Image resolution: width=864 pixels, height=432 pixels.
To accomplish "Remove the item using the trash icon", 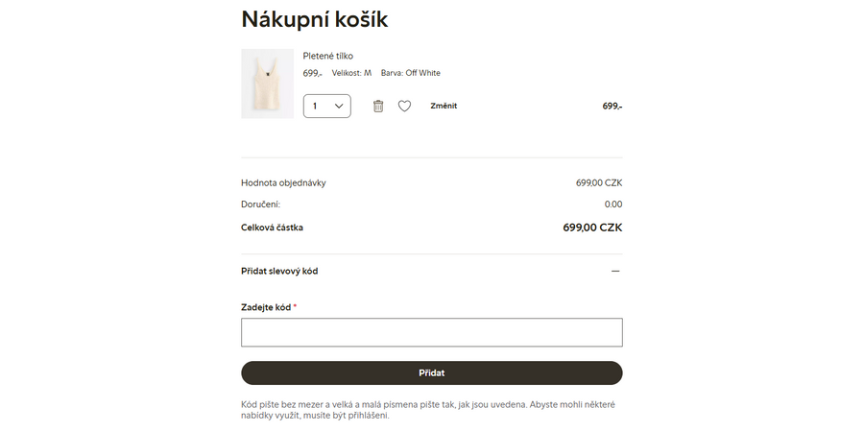I will pos(378,107).
